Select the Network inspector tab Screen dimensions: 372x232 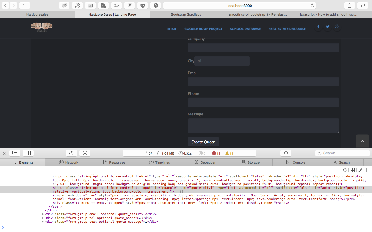(68, 162)
